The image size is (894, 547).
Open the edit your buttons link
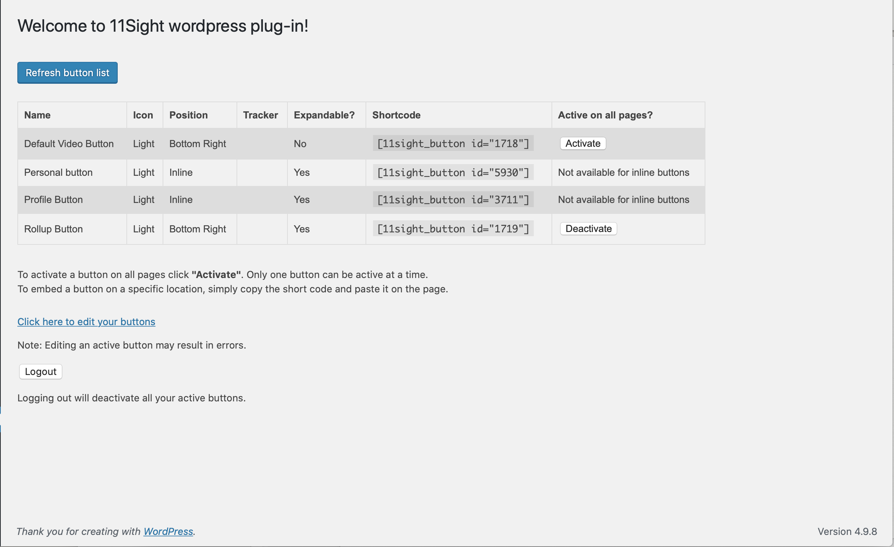pos(86,322)
